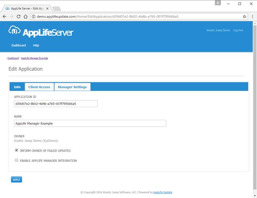Screen dimensions: 257x198
Task: Click Chrome profile user icon
Action: pyautogui.click(x=218, y=3)
